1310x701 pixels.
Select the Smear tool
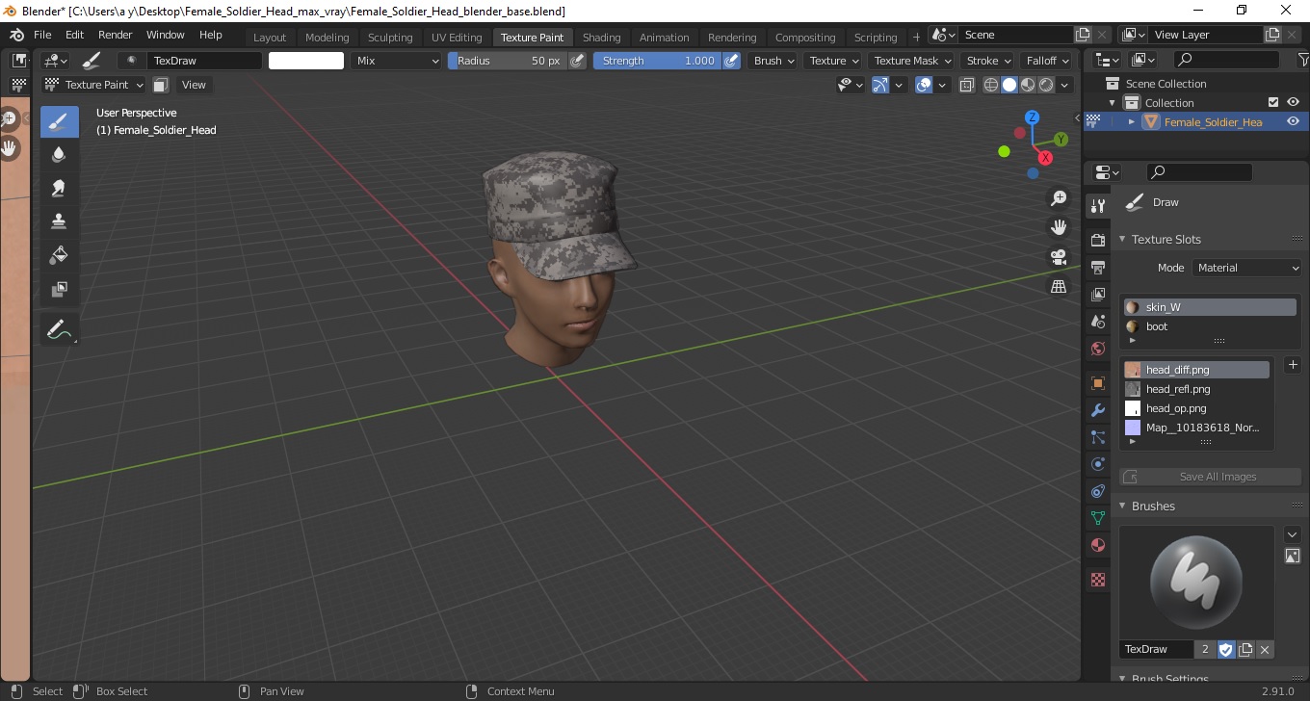pyautogui.click(x=59, y=189)
